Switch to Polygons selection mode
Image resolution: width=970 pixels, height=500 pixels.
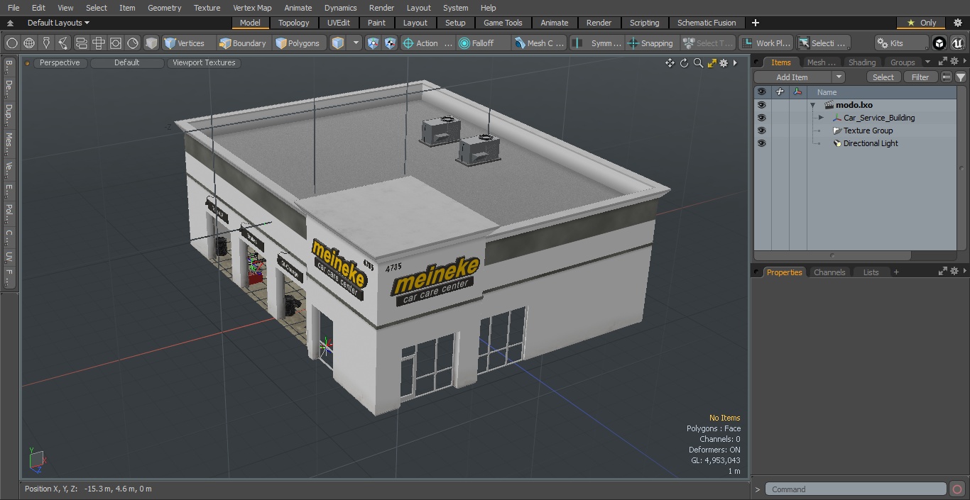pyautogui.click(x=298, y=43)
